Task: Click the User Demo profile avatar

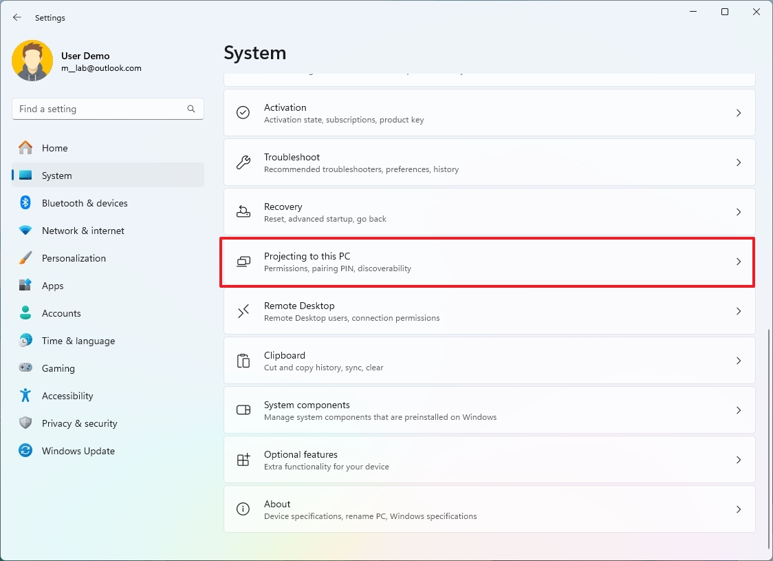Action: pyautogui.click(x=32, y=61)
